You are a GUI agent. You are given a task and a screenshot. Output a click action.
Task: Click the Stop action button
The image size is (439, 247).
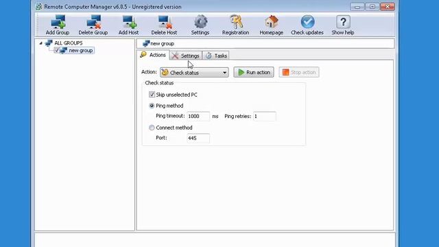(x=299, y=72)
